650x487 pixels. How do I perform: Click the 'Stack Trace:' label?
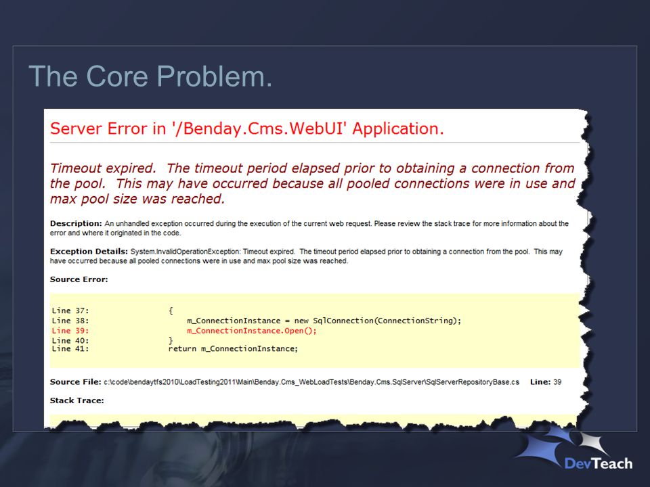[77, 400]
